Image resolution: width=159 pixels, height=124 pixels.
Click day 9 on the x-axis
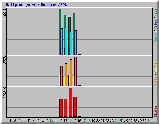point(48,121)
